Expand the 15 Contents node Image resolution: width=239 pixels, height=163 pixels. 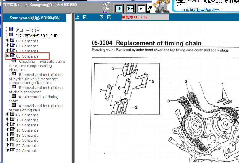click(7, 129)
